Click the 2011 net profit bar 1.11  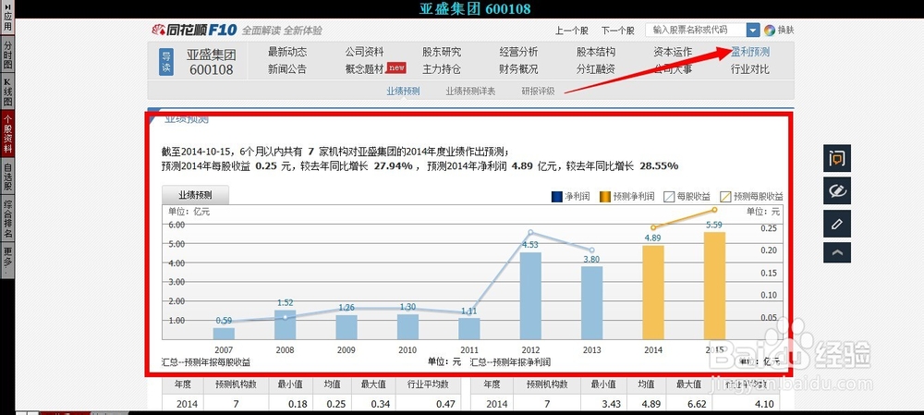[469, 329]
